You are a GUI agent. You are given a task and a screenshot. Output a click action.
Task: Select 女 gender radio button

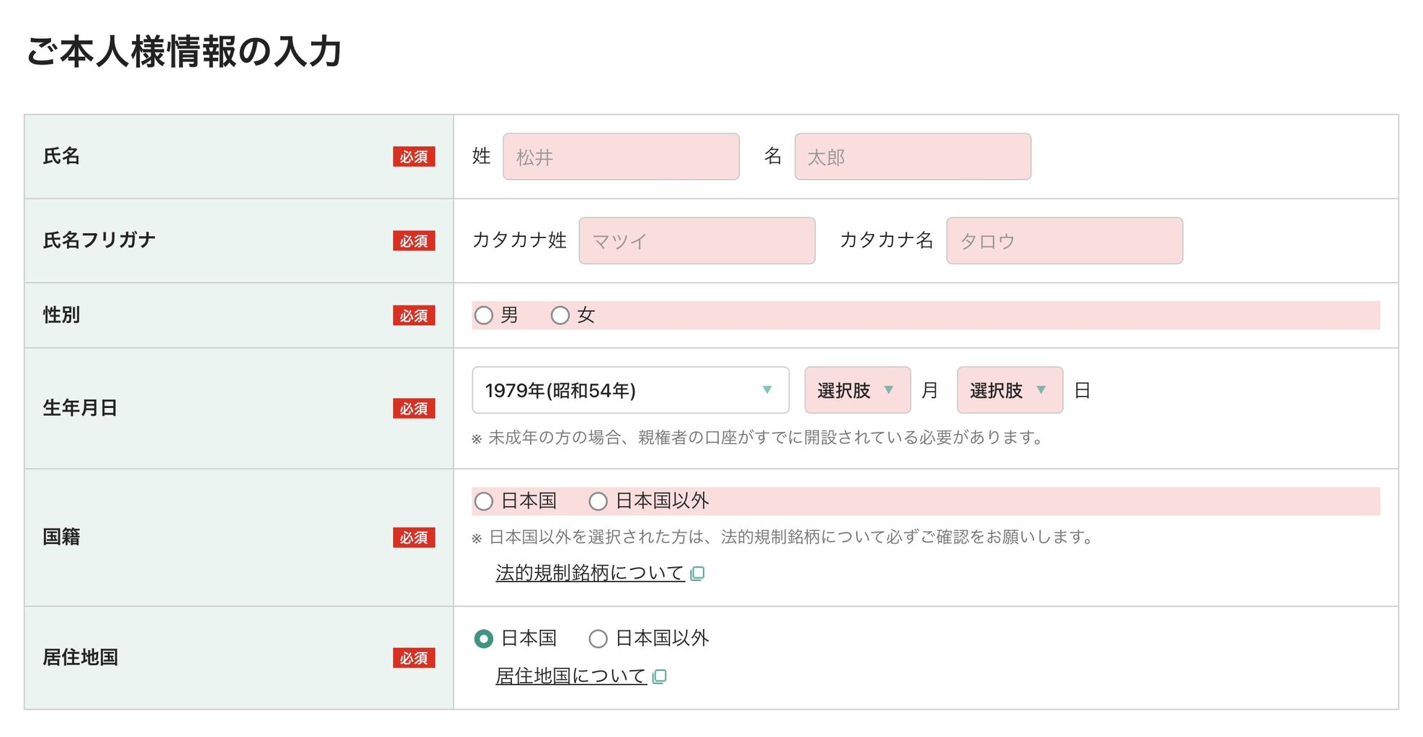coord(560,315)
